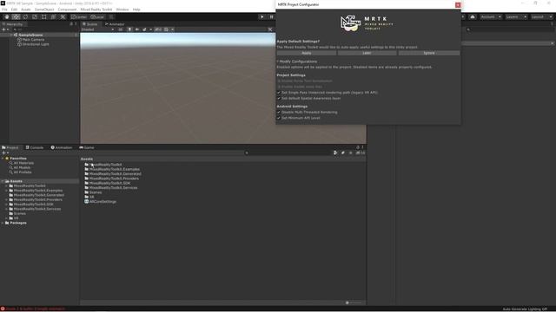
Task: Switch to the Scene tab
Action: pyautogui.click(x=90, y=24)
